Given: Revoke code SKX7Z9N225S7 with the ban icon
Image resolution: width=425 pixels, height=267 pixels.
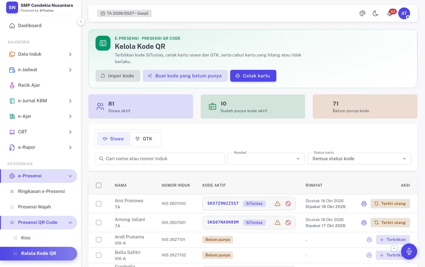Looking at the screenshot, I should [x=288, y=204].
